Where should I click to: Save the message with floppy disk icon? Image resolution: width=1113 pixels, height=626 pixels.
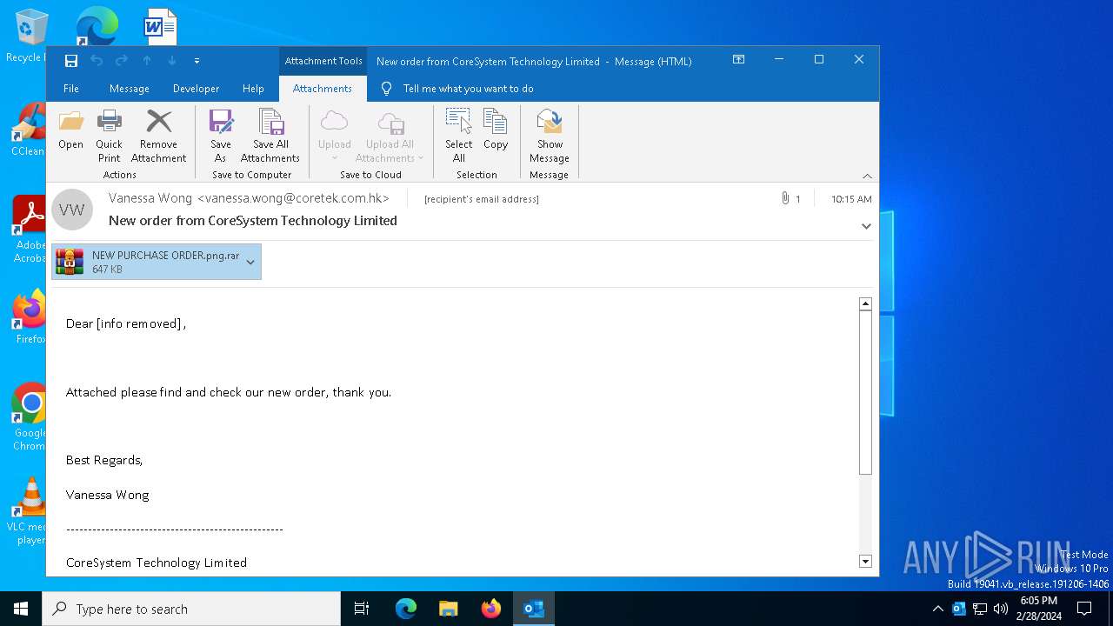click(x=71, y=61)
